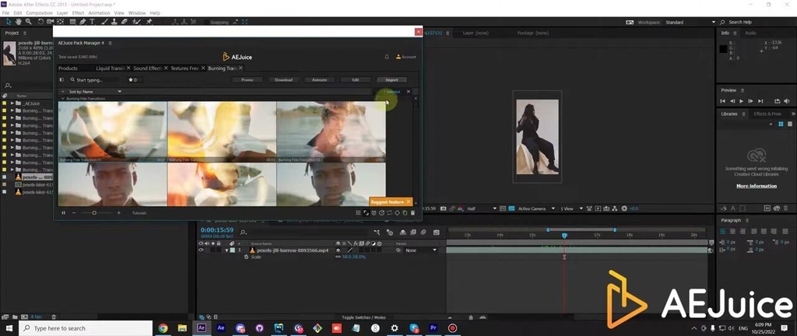Dismiss the Suggest feature banner
797x336 pixels.
coord(408,202)
